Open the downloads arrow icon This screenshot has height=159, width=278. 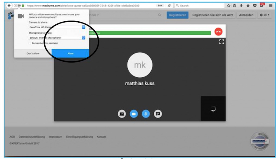coord(241,6)
